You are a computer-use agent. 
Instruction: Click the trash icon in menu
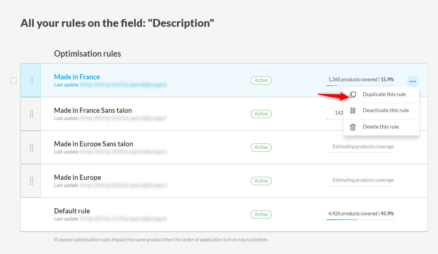tap(353, 127)
